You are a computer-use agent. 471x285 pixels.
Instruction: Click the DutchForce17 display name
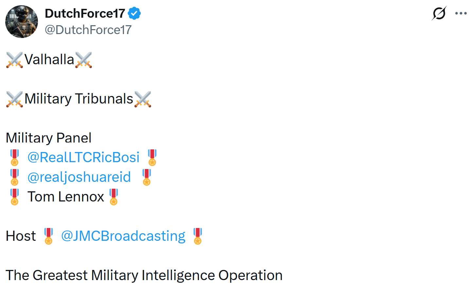[x=85, y=13]
